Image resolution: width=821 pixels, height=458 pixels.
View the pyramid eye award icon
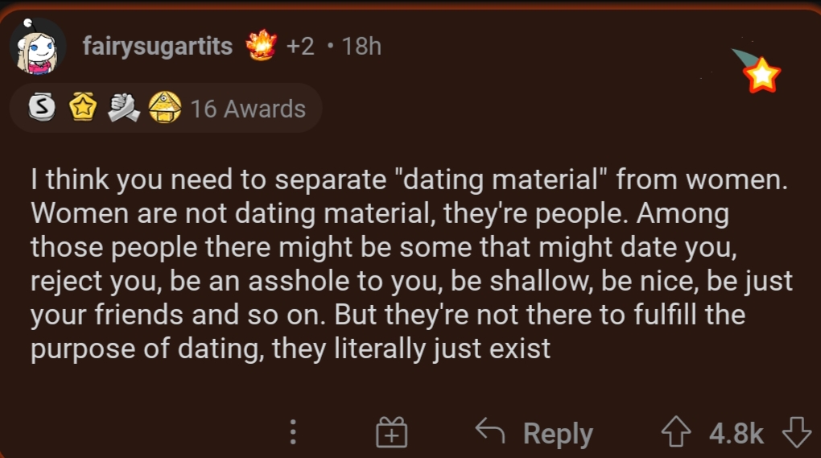tap(165, 107)
